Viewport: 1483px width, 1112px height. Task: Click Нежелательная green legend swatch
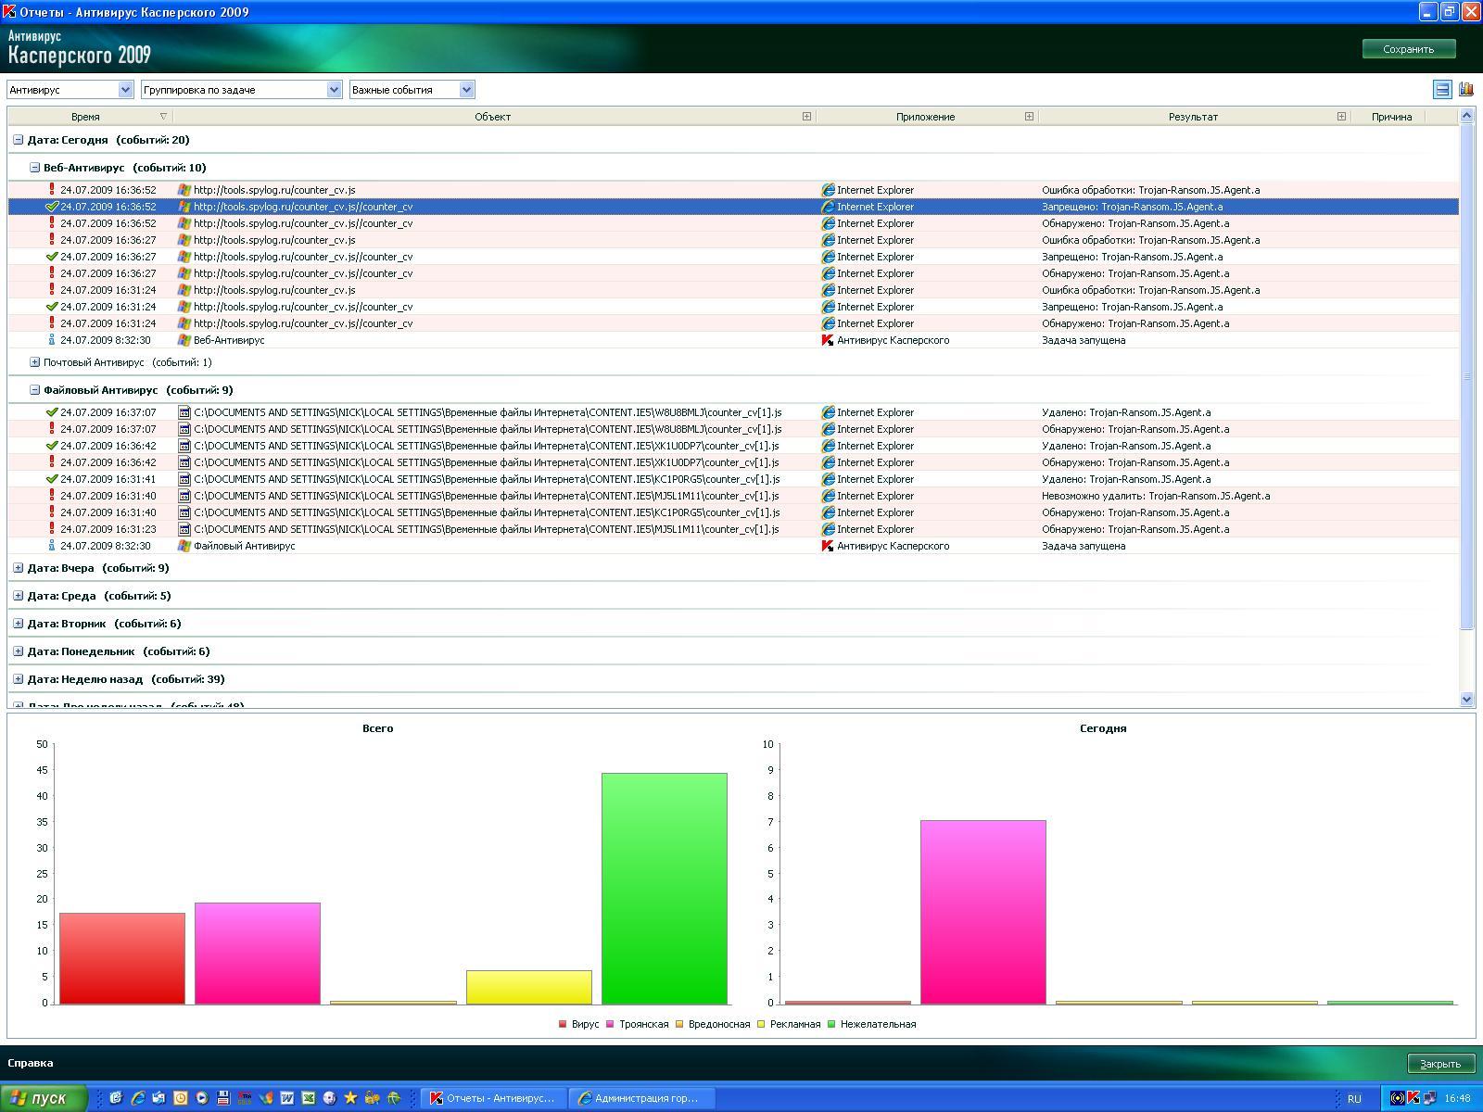831,1024
